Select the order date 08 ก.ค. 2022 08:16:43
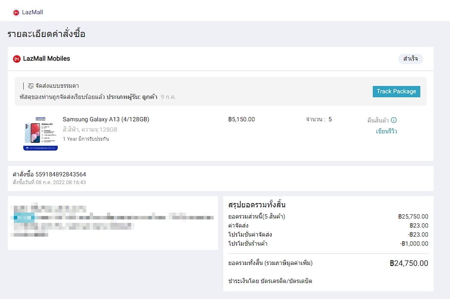 tap(60, 182)
